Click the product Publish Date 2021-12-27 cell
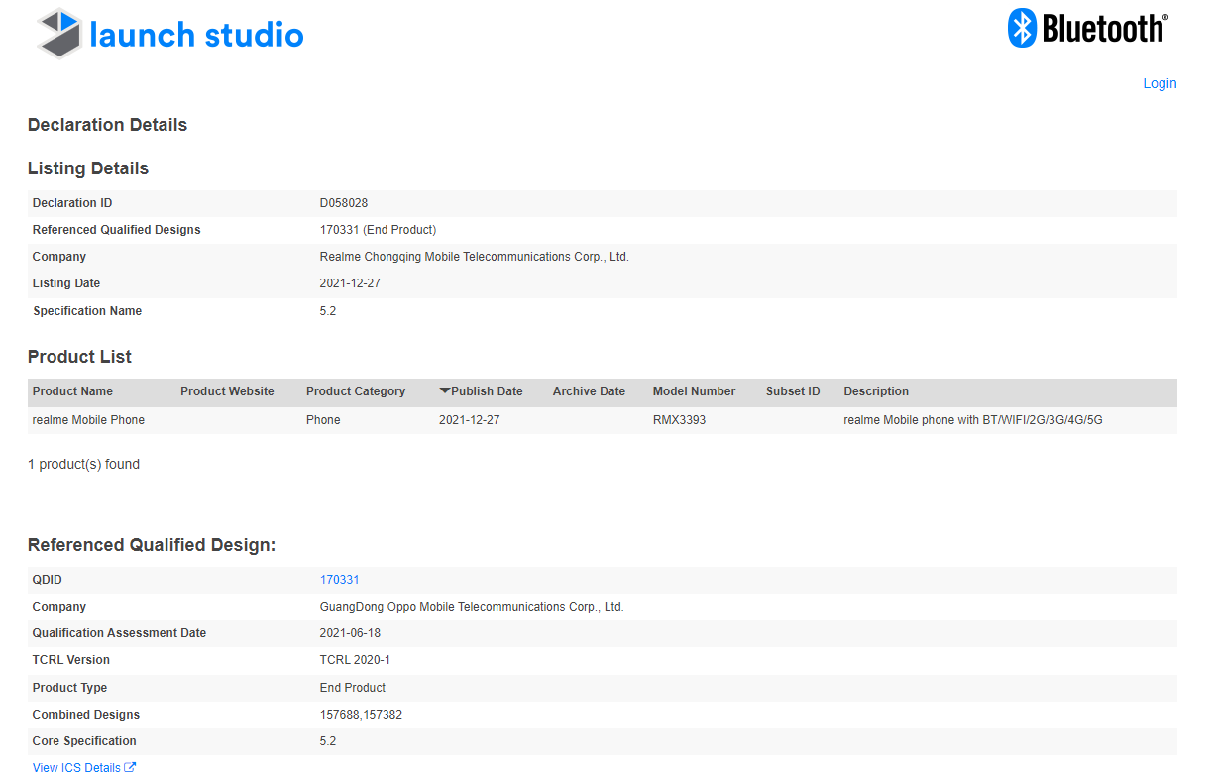 470,420
